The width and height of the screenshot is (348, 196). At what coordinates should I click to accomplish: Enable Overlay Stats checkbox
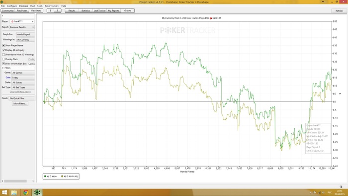(3, 59)
